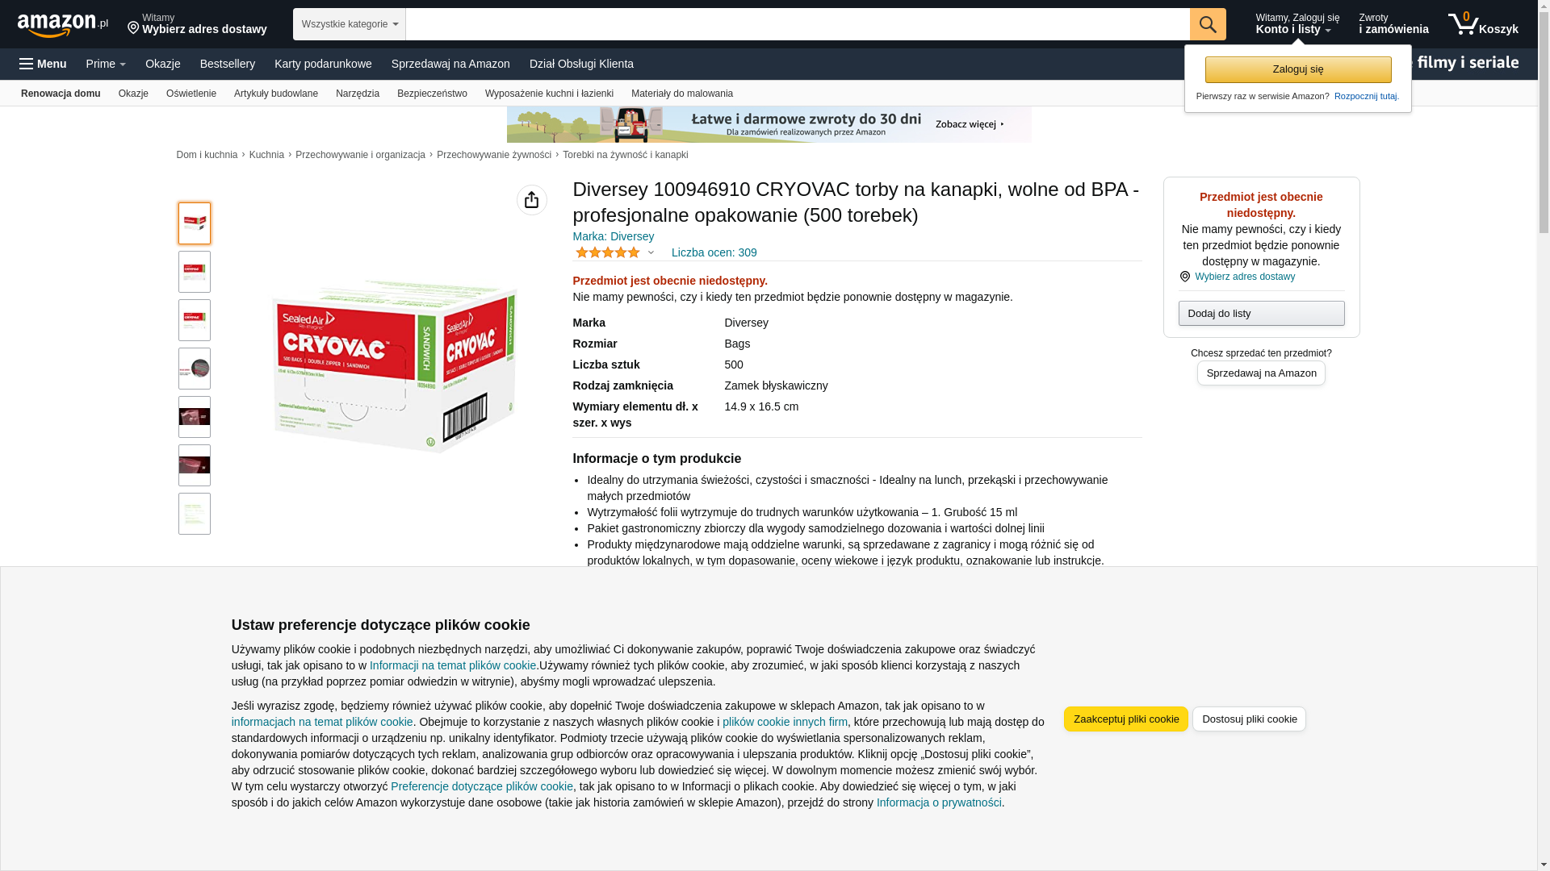Image resolution: width=1550 pixels, height=871 pixels.
Task: Click in the Amazon search input field
Action: 798,24
